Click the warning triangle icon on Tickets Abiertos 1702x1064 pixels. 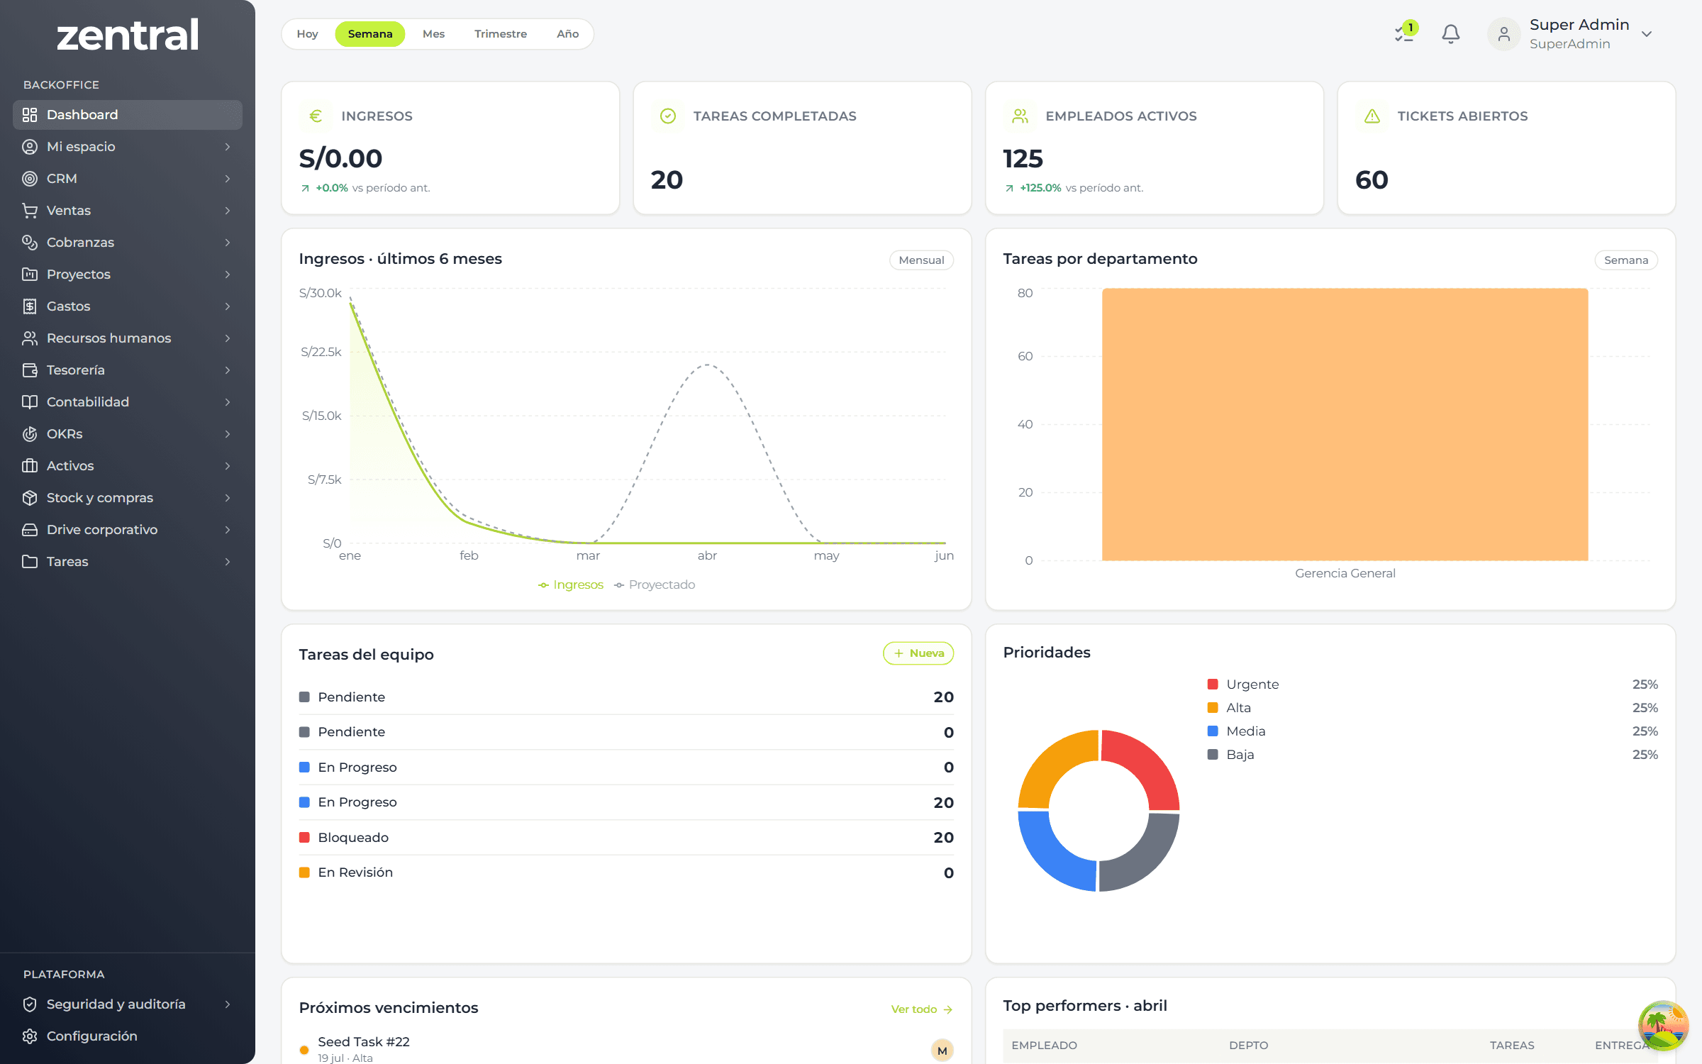[x=1372, y=116]
